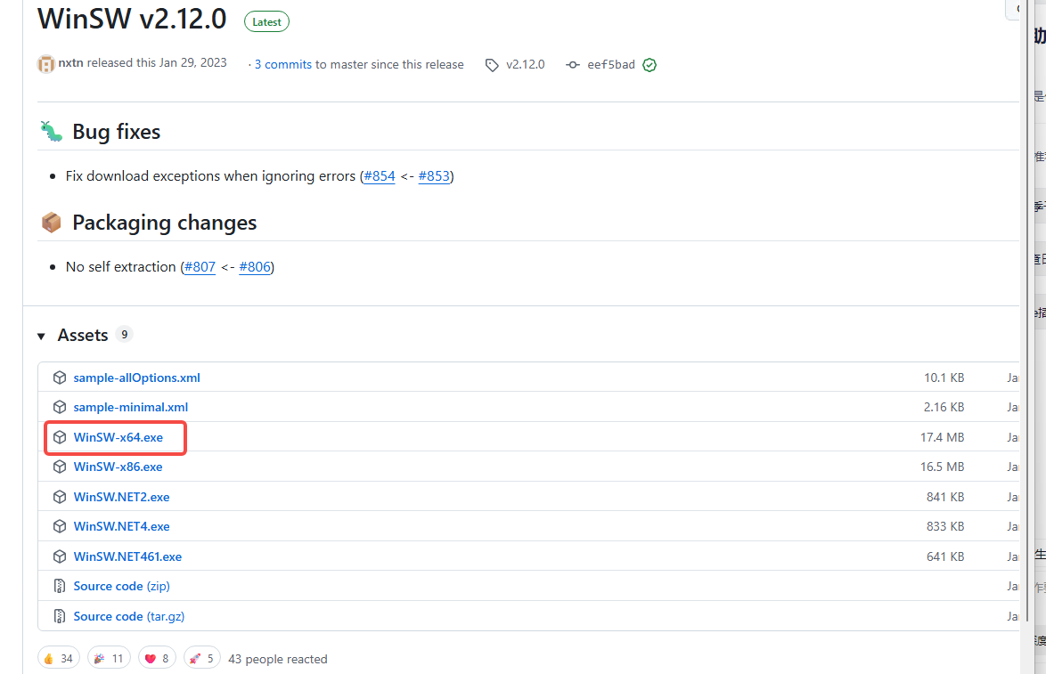Click package icon beside sample-minimal.xml
This screenshot has height=674, width=1046.
click(60, 407)
